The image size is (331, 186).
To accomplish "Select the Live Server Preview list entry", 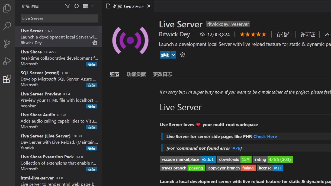I will [59, 100].
